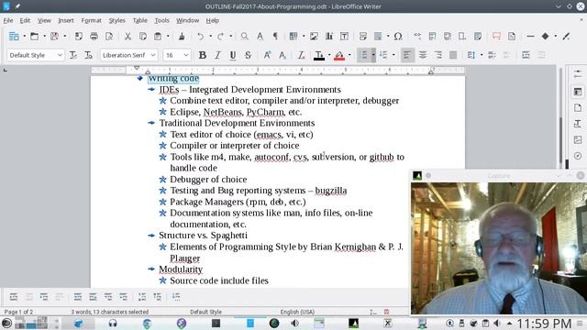Click the Copy icon

(143, 37)
